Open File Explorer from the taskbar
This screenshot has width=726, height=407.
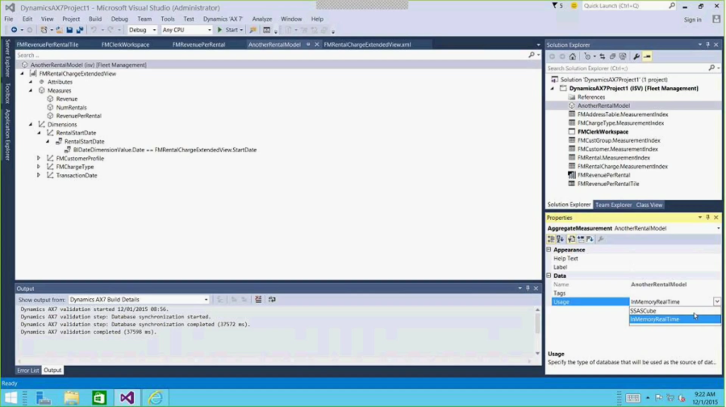pyautogui.click(x=71, y=397)
